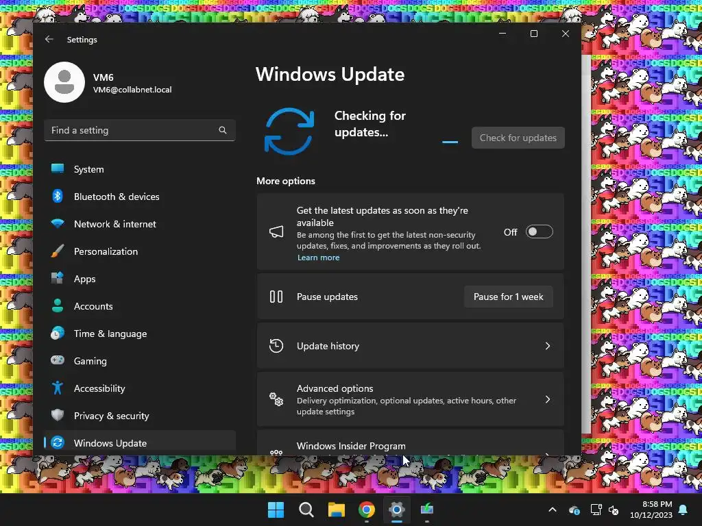The width and height of the screenshot is (702, 526).
Task: Open Advanced options page
Action: pos(410,399)
